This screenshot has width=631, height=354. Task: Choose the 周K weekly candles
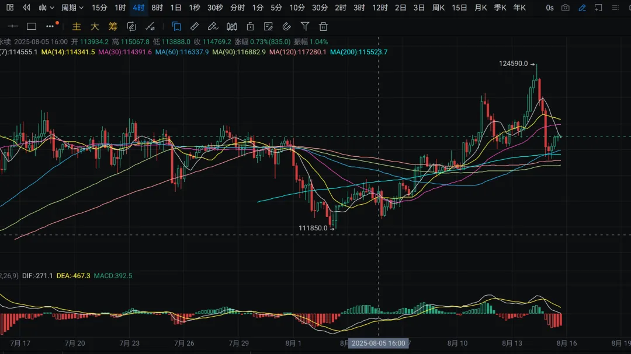[x=438, y=8]
